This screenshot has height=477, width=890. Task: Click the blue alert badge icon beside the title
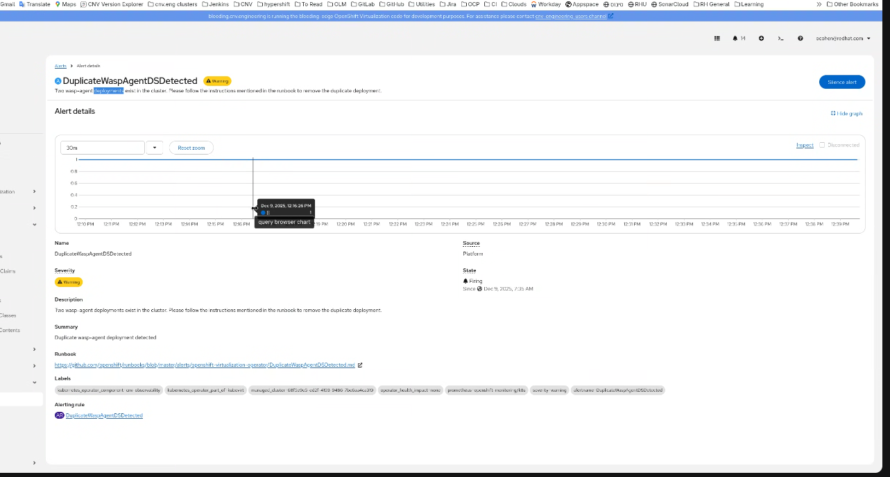coord(58,81)
